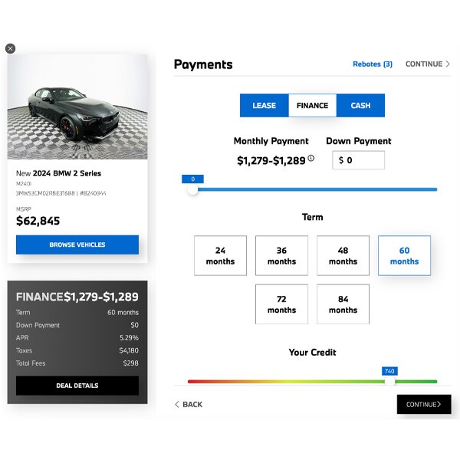Choose the CASH payment tab

pos(360,105)
